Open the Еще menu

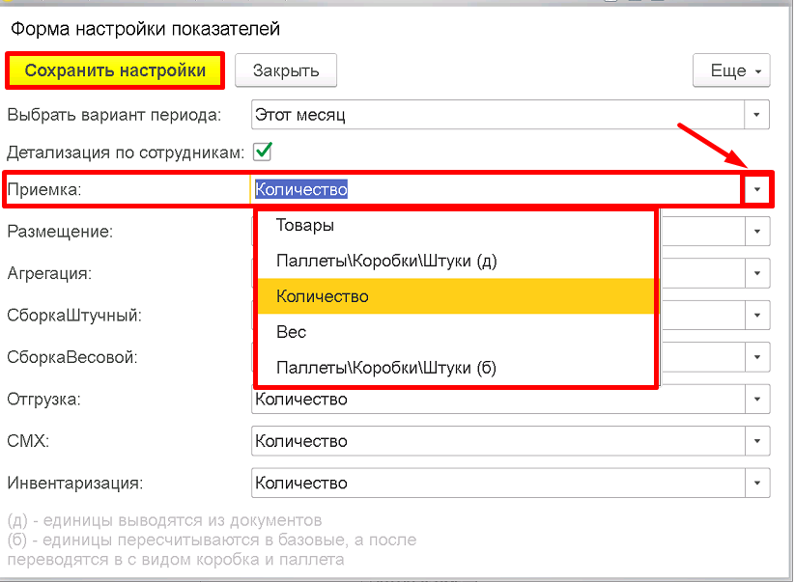click(731, 70)
